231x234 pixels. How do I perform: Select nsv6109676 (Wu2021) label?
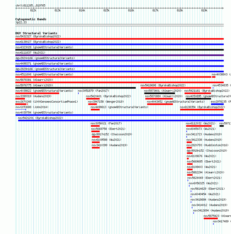(201, 156)
